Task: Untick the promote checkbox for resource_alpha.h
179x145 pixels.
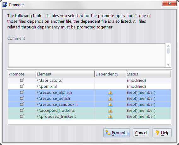Action: point(22,92)
